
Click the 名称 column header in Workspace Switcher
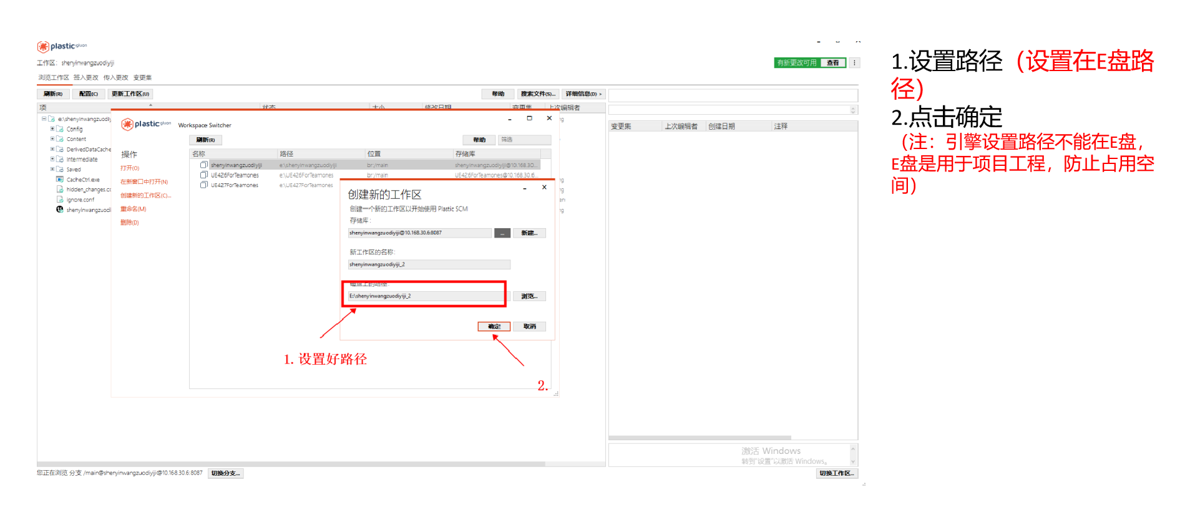(233, 154)
